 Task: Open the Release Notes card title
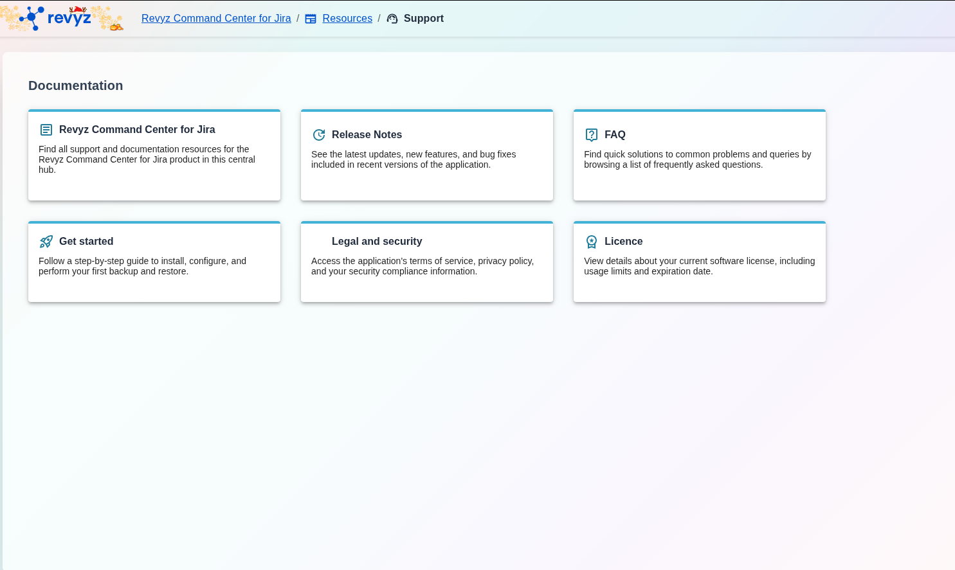pos(367,135)
